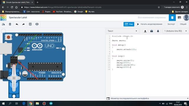Redo the last action
The image size is (189, 106).
[23, 24]
